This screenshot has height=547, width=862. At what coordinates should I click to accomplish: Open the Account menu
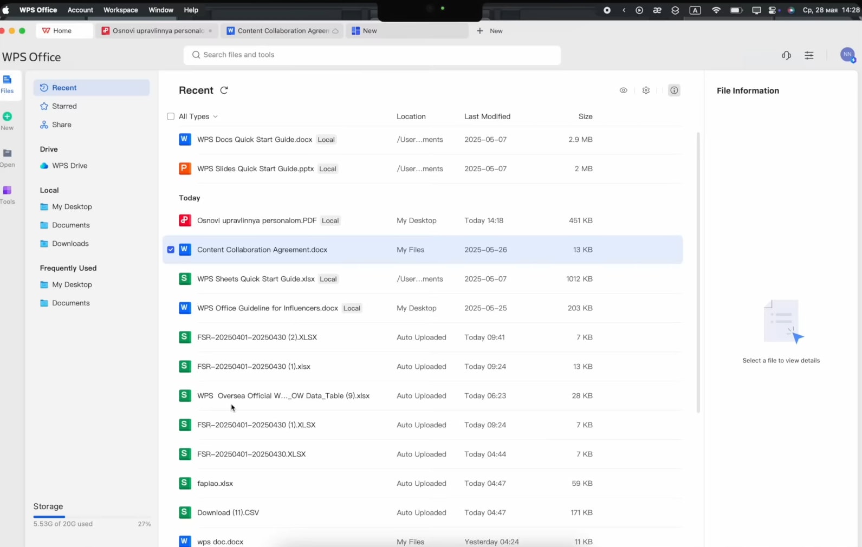pos(80,10)
